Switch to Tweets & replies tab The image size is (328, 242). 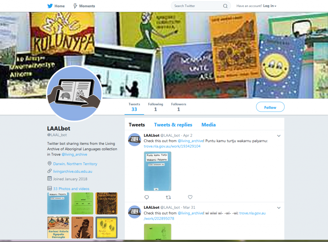point(173,125)
